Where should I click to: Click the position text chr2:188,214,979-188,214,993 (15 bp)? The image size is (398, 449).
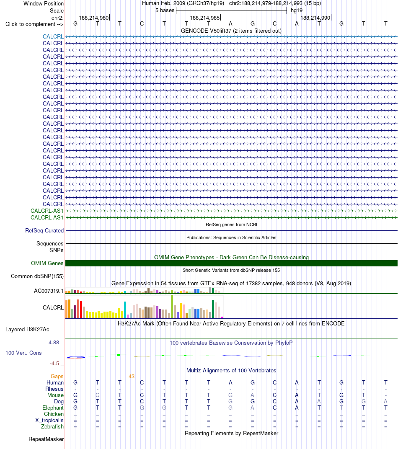pos(275,3)
